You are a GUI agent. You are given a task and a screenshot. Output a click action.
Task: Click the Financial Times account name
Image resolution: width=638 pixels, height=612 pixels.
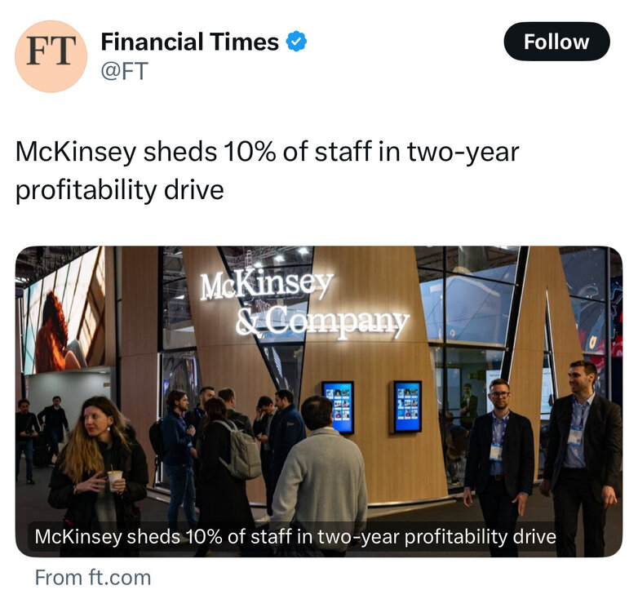pos(189,42)
